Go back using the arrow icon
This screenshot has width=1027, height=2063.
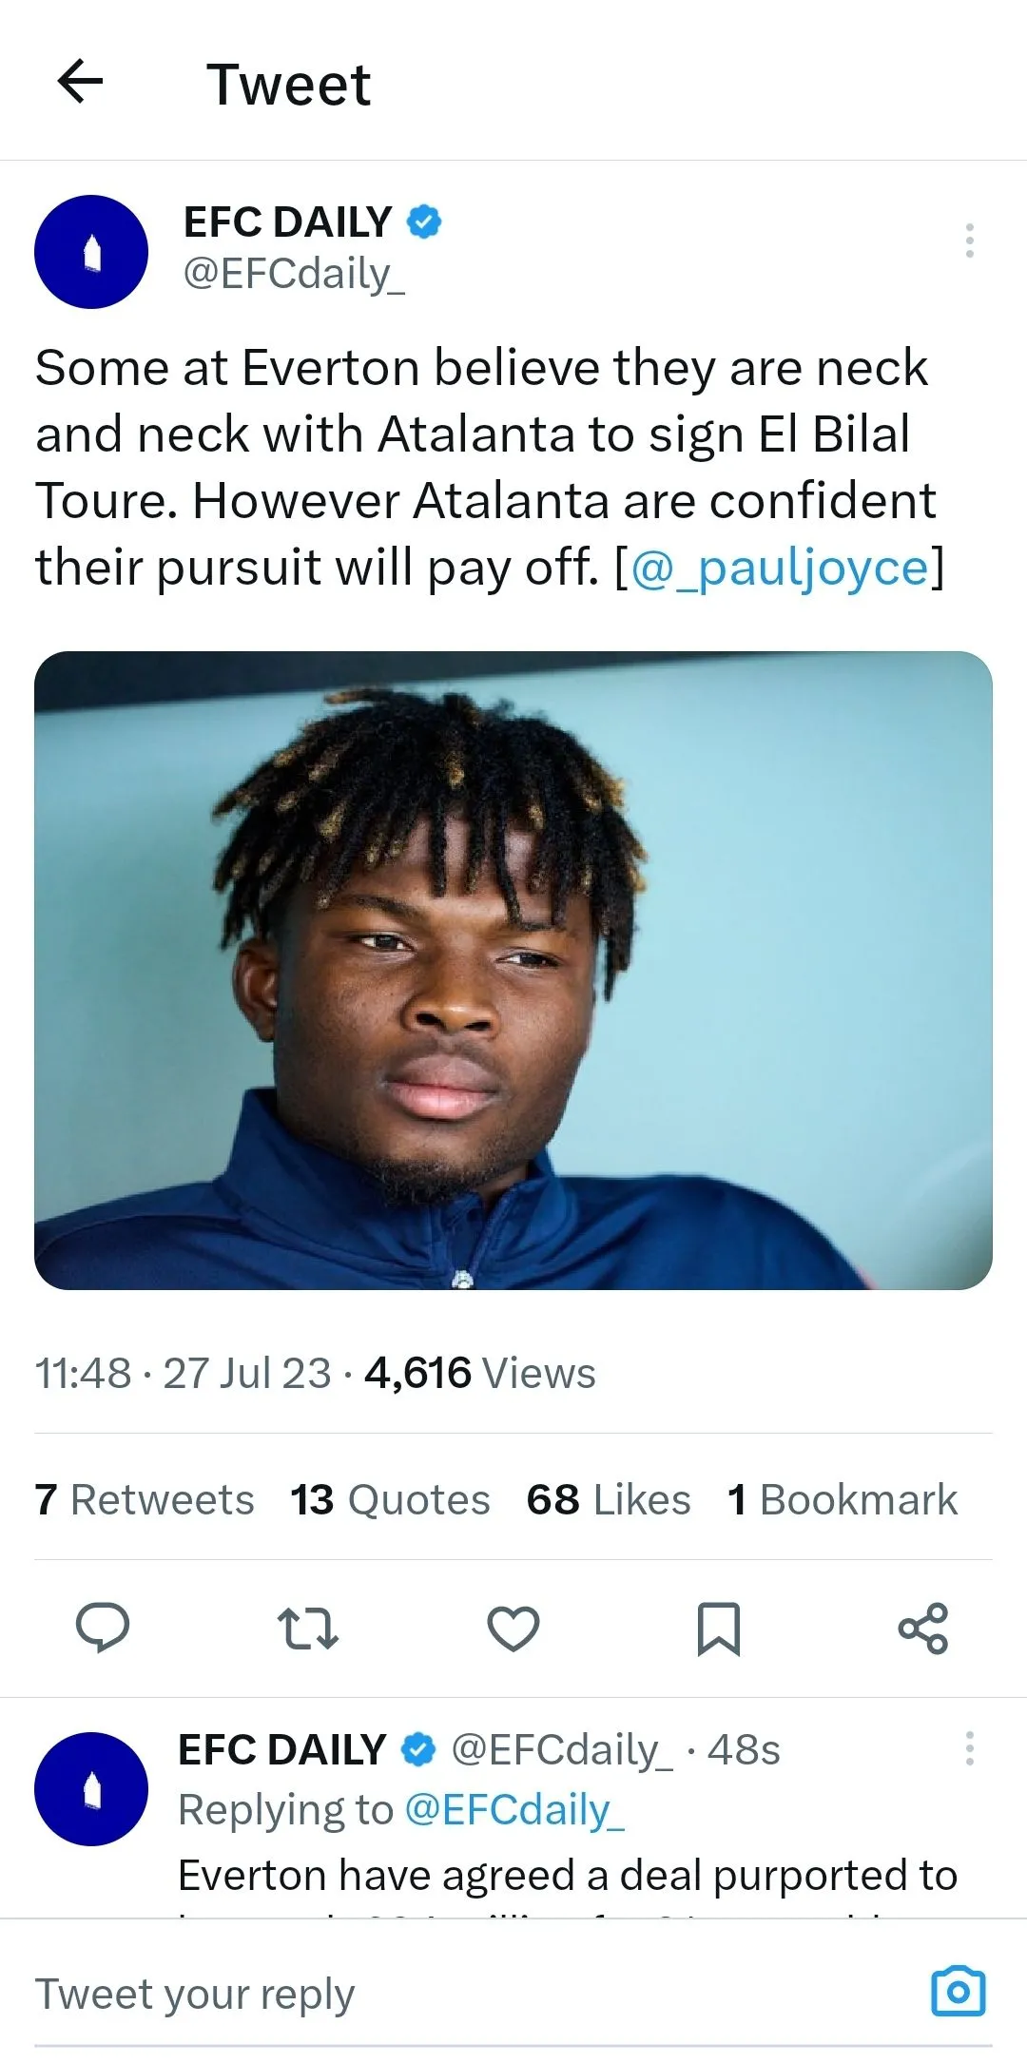click(81, 81)
